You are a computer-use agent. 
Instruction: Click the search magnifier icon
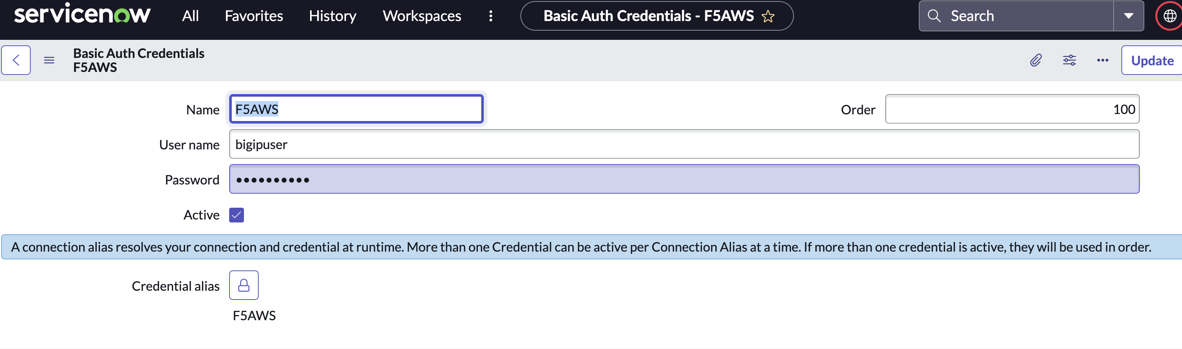click(934, 16)
